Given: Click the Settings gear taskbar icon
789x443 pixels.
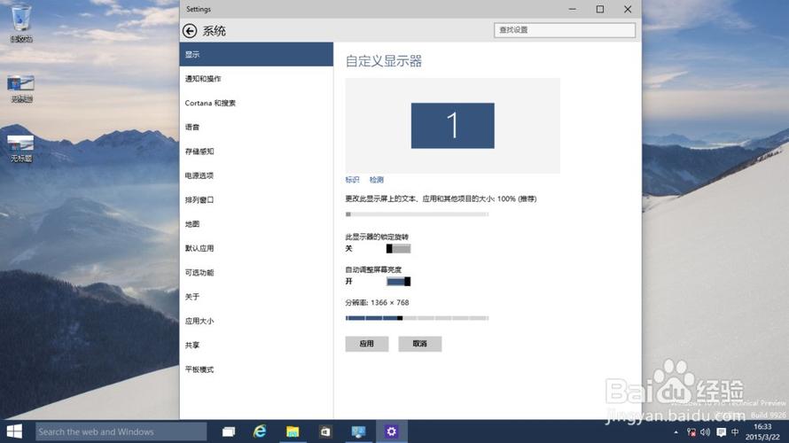Looking at the screenshot, I should (392, 431).
